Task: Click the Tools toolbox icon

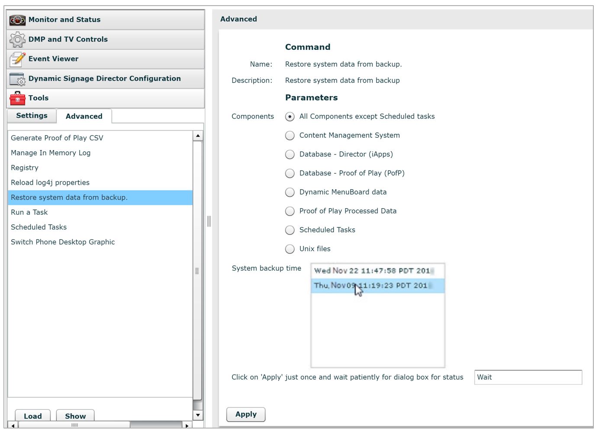Action: [x=16, y=98]
